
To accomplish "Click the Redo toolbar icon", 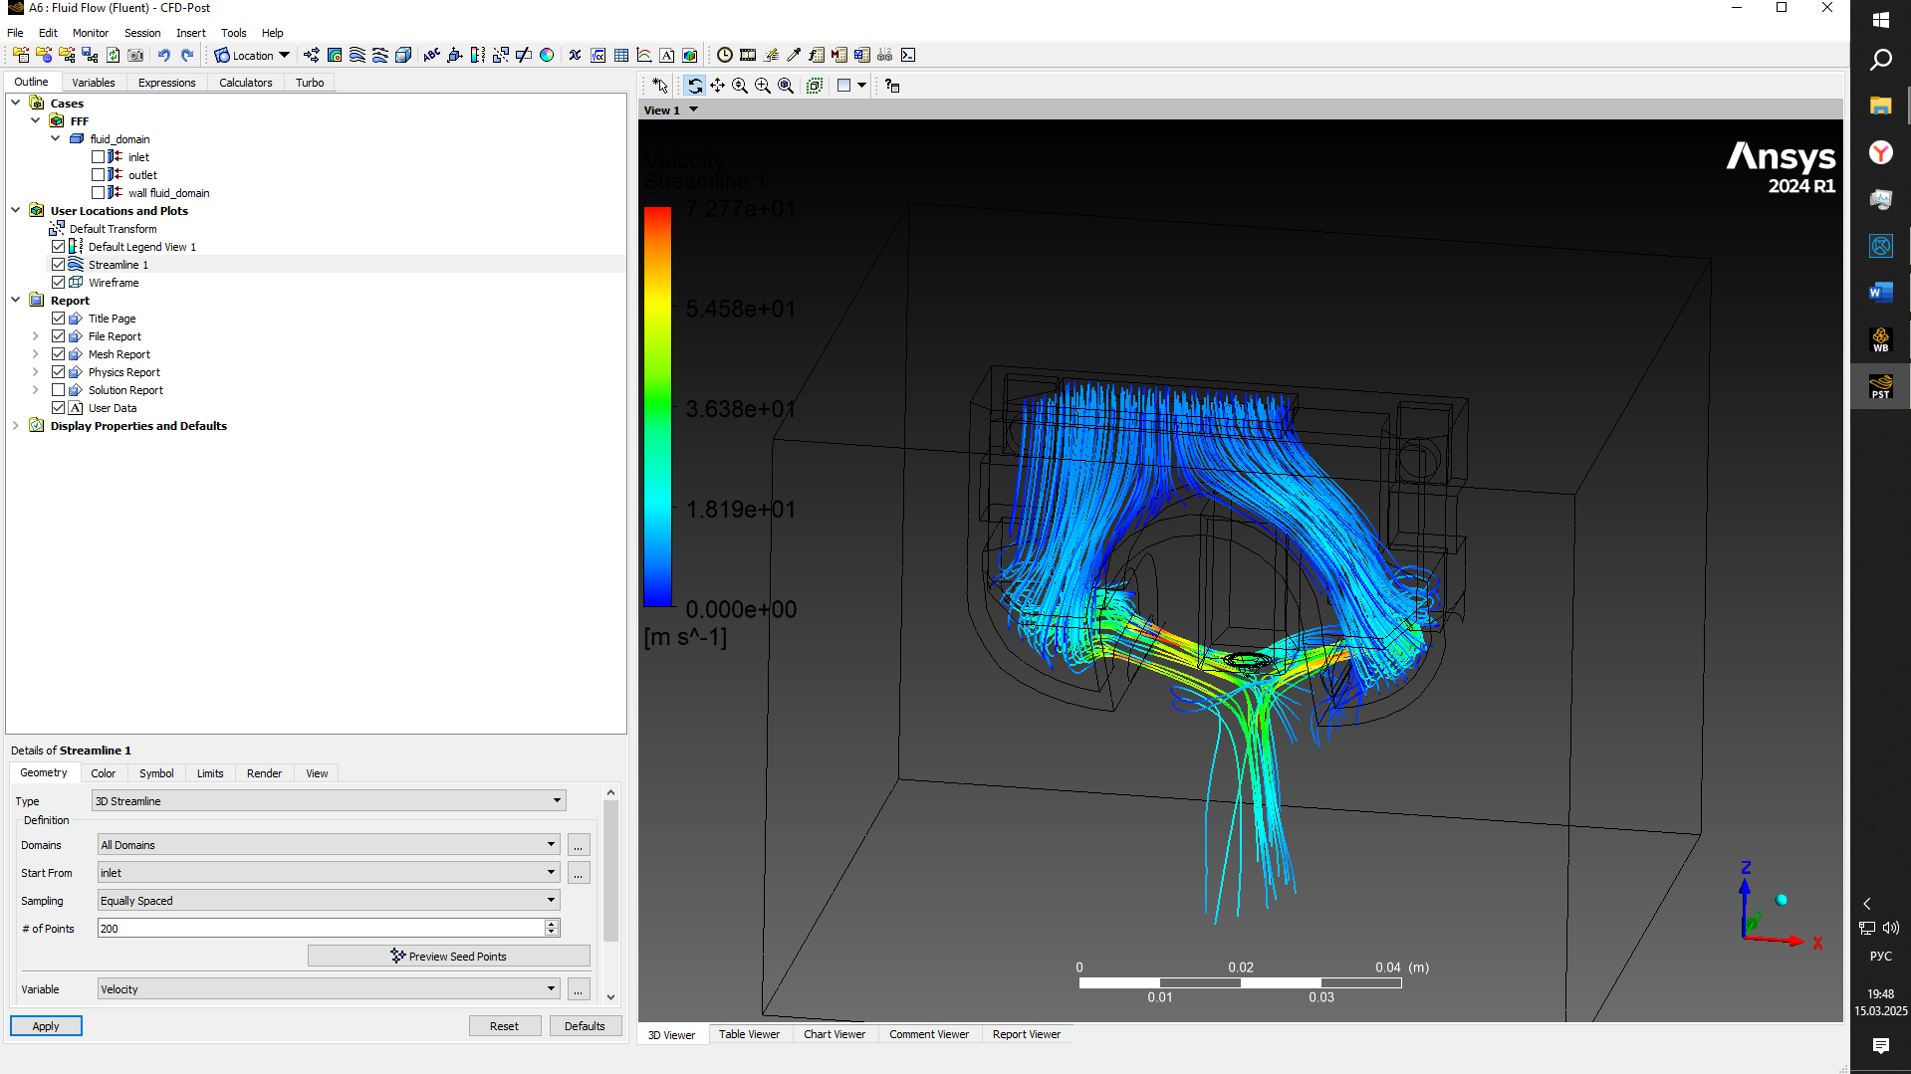I will [187, 55].
